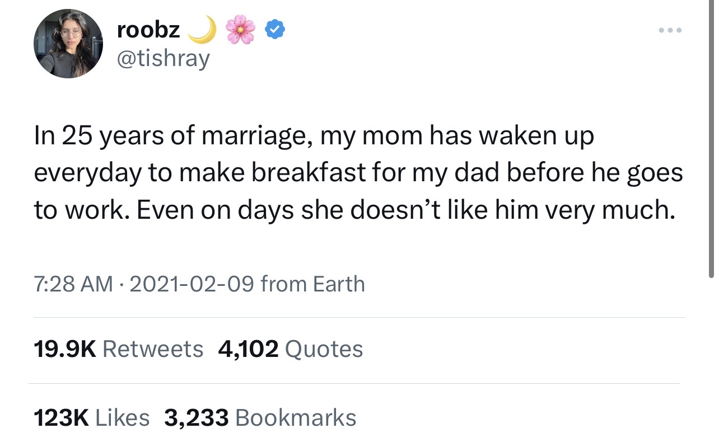Image resolution: width=719 pixels, height=447 pixels.
Task: Show the 123K Likes list
Action: [92, 418]
